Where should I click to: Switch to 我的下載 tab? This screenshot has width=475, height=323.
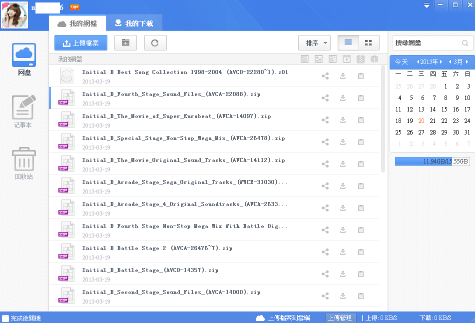[x=134, y=23]
